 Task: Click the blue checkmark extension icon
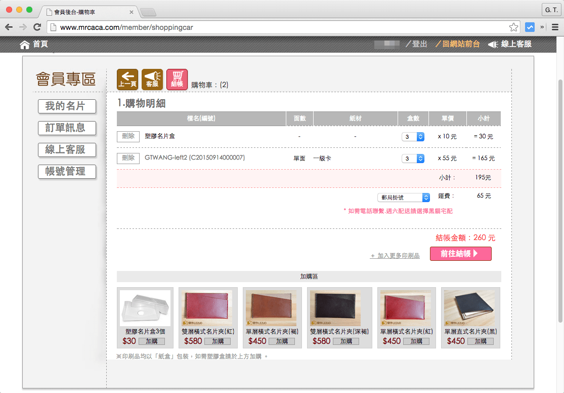point(529,27)
